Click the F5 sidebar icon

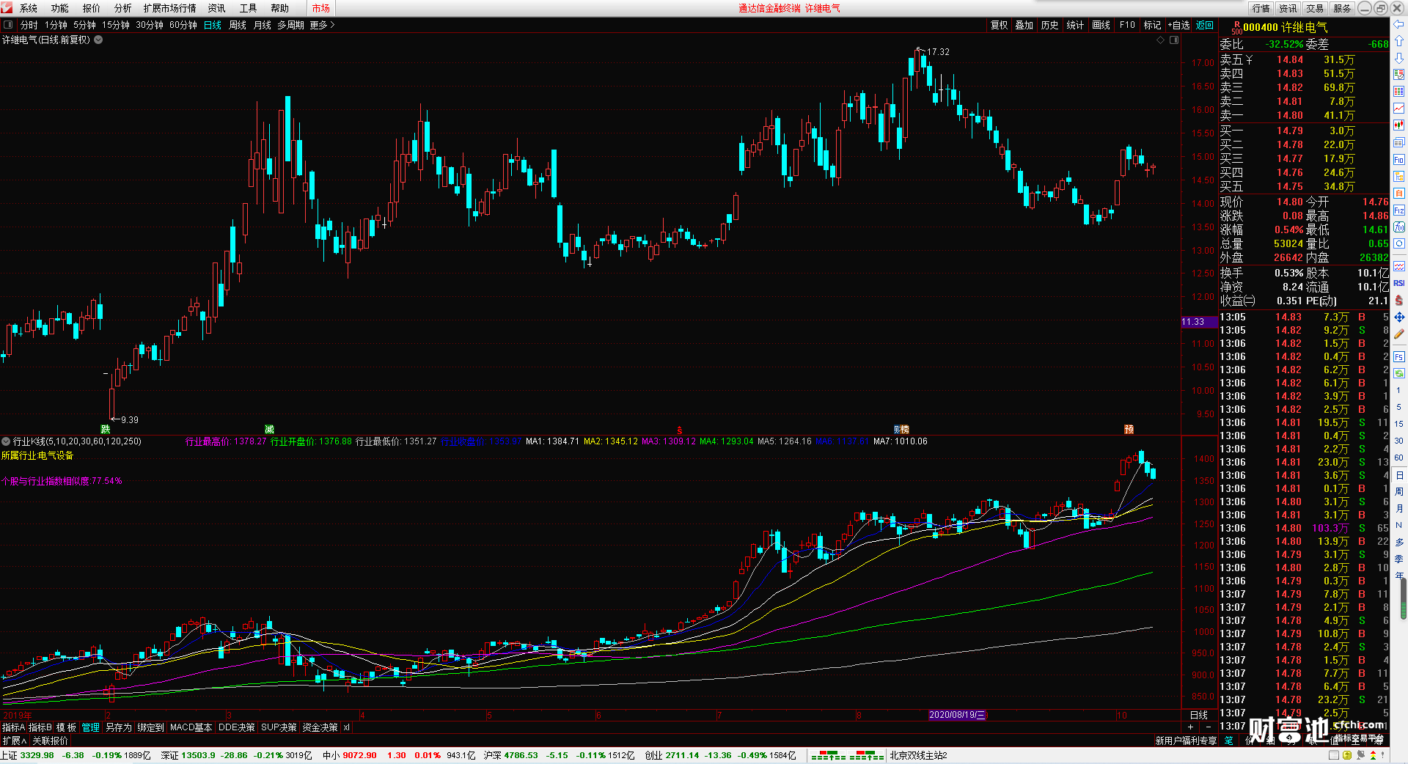click(x=1398, y=356)
